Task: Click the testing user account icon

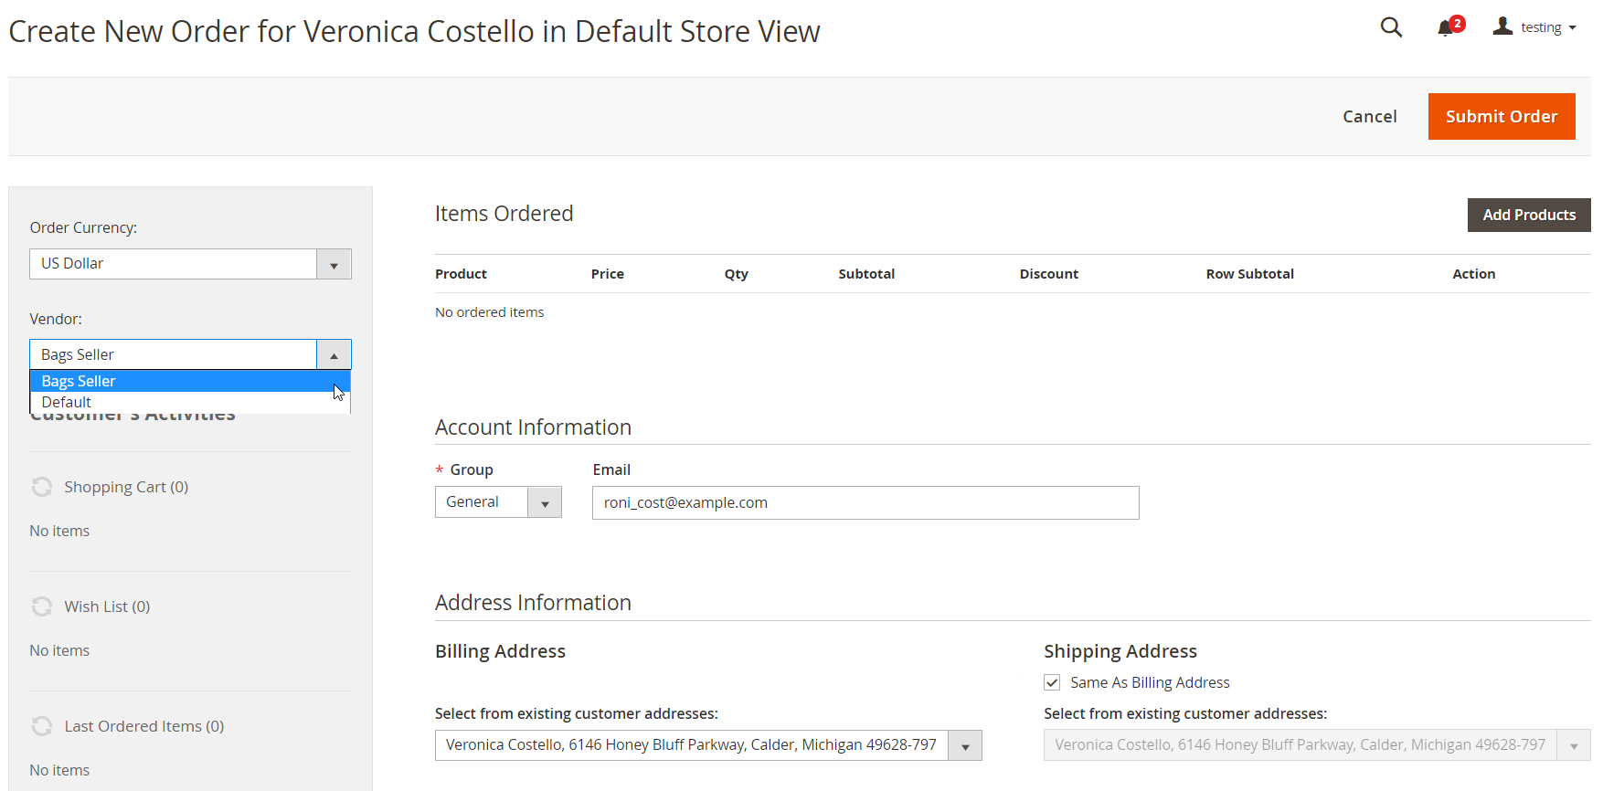Action: 1502,27
